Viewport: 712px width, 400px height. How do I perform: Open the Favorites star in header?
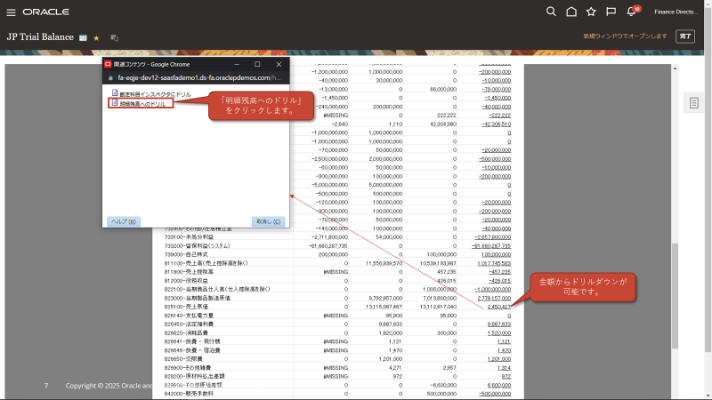(x=591, y=12)
